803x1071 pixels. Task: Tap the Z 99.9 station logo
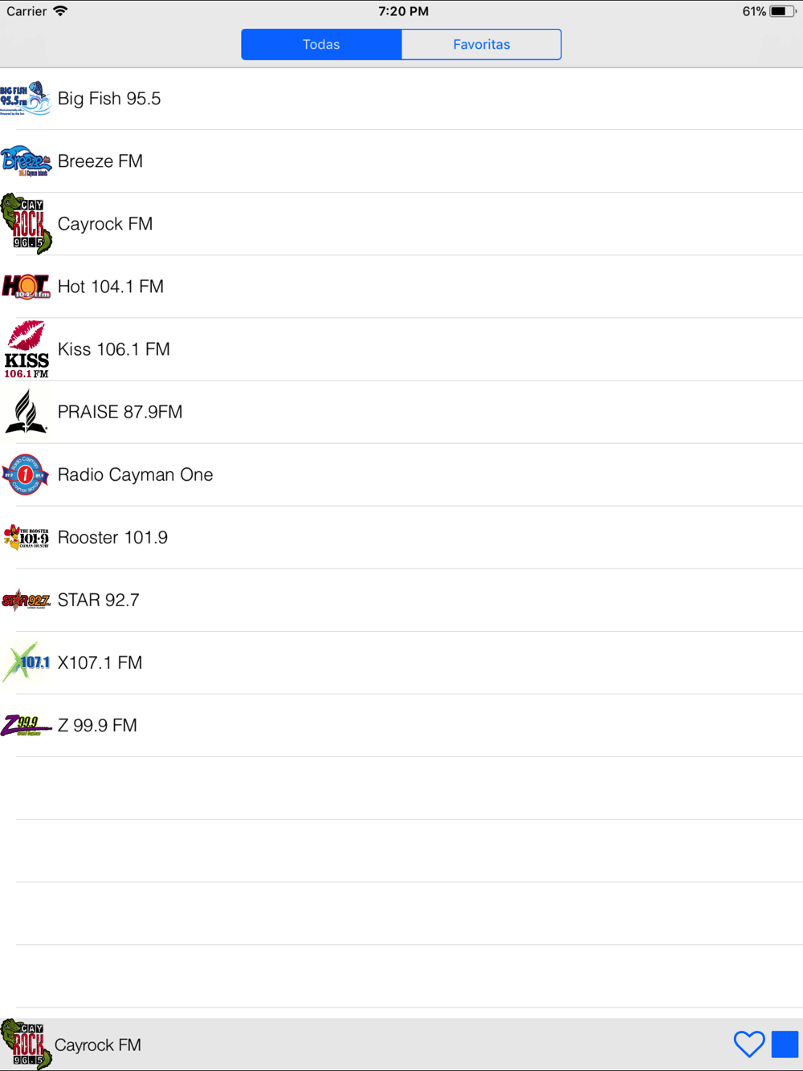pyautogui.click(x=26, y=726)
